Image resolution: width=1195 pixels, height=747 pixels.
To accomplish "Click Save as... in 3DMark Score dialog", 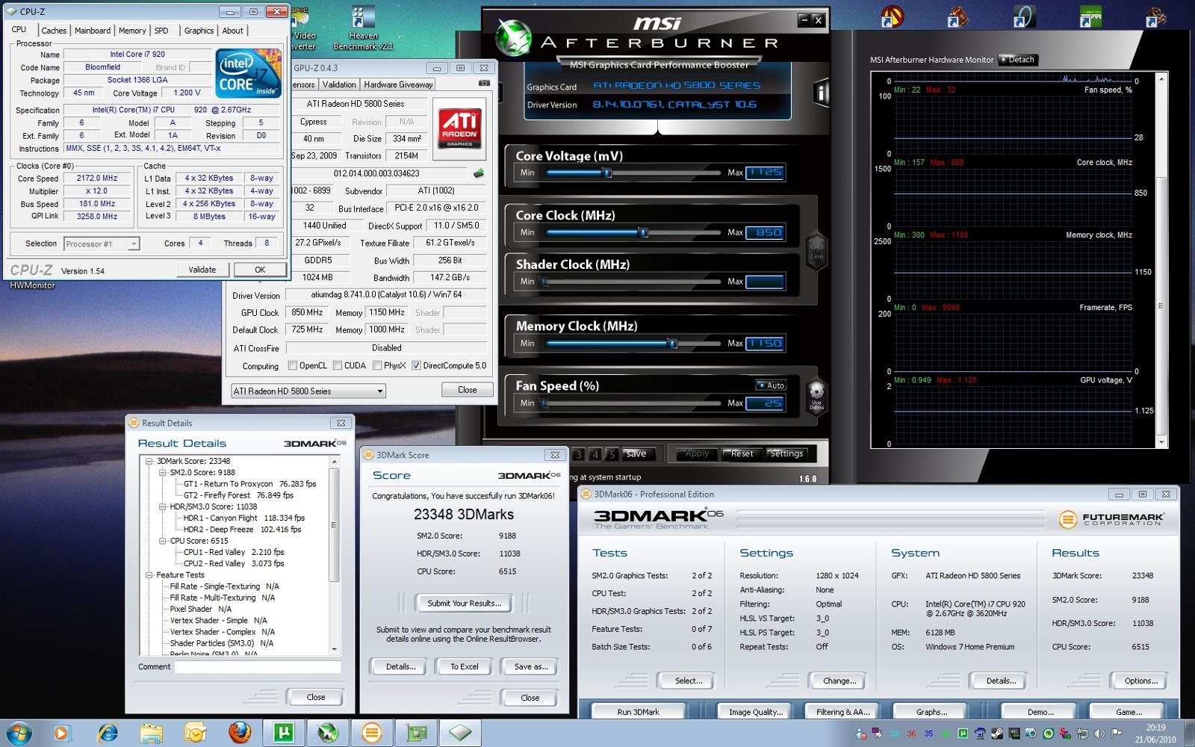I will tap(531, 666).
